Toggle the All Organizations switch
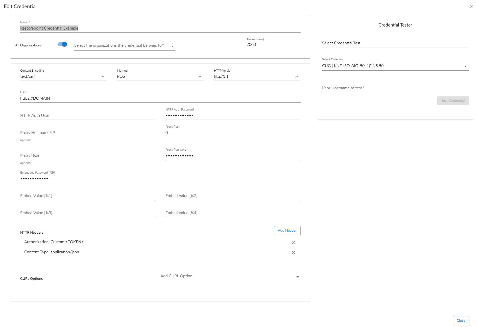The width and height of the screenshot is (477, 327). 62,44
